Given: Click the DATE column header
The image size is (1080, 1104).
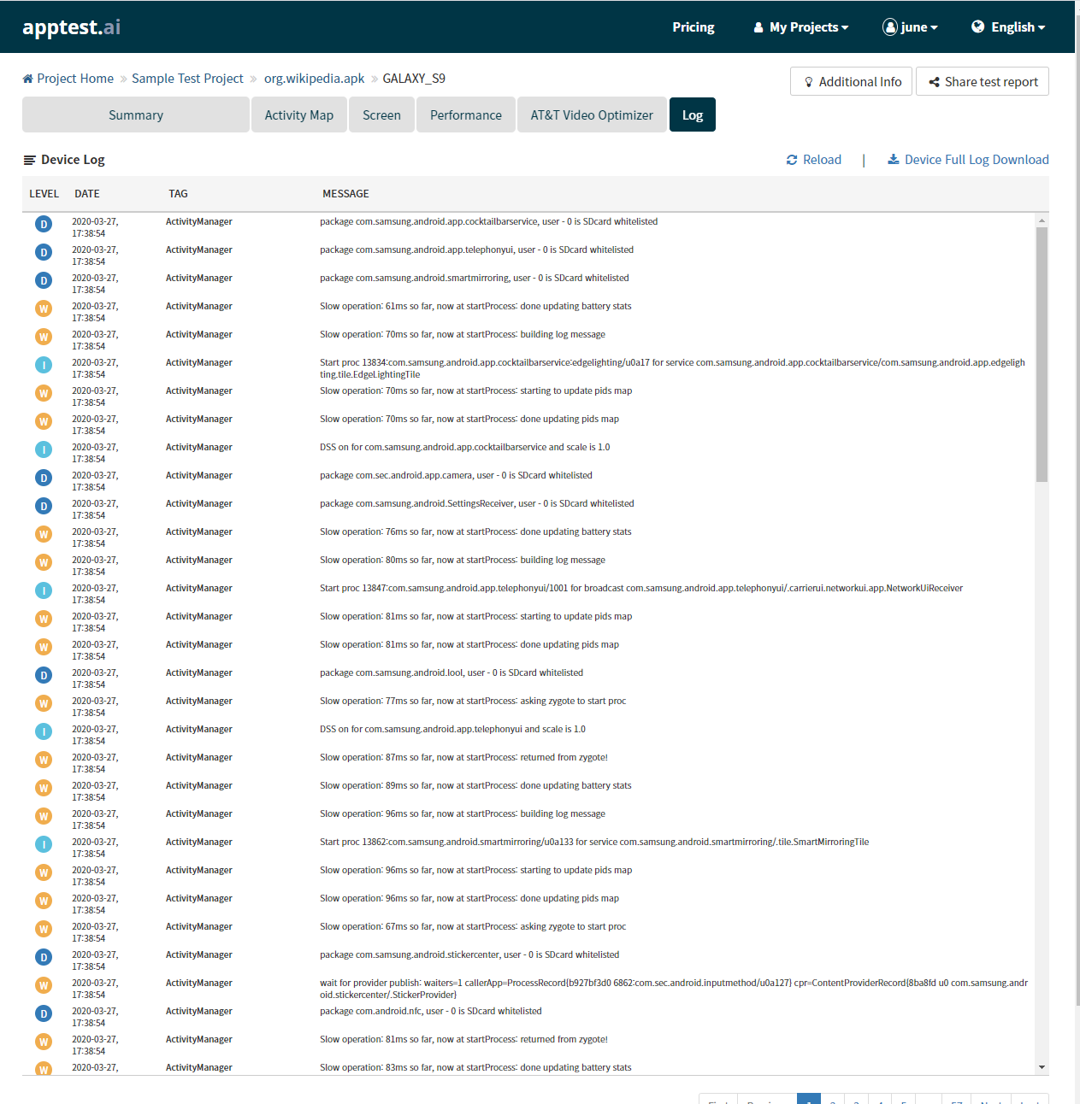Looking at the screenshot, I should click(87, 194).
